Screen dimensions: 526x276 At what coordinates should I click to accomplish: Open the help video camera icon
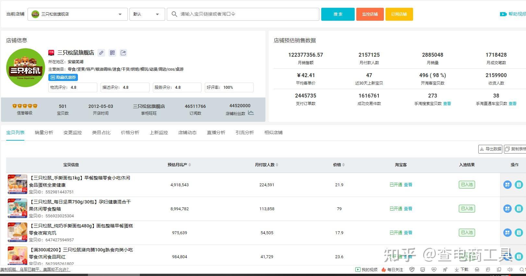coord(503,14)
